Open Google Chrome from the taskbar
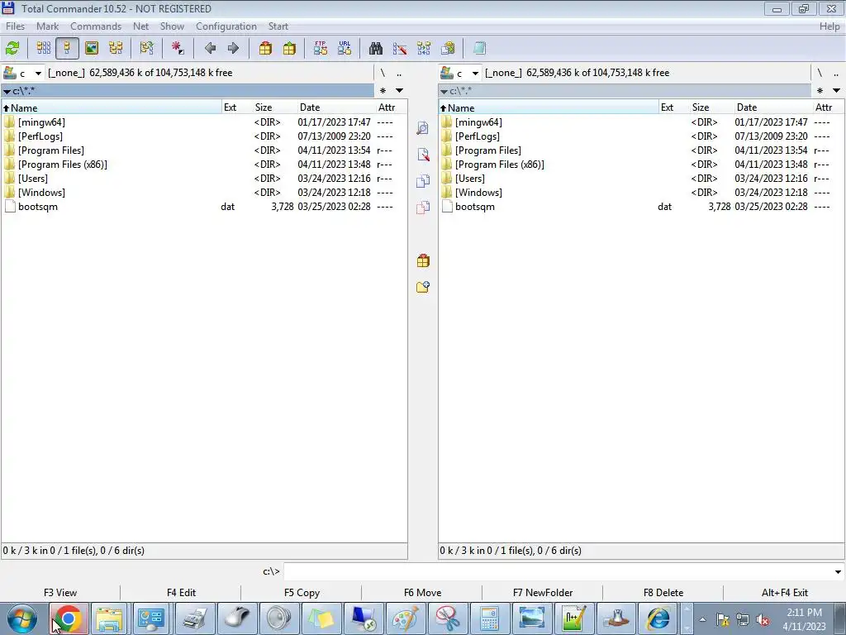This screenshot has height=635, width=846. click(69, 618)
